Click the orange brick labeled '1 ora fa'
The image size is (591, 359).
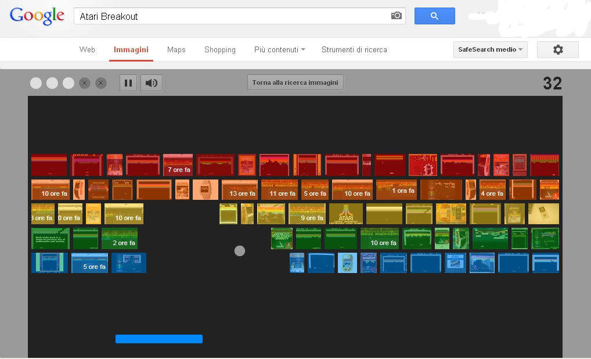pyautogui.click(x=397, y=190)
